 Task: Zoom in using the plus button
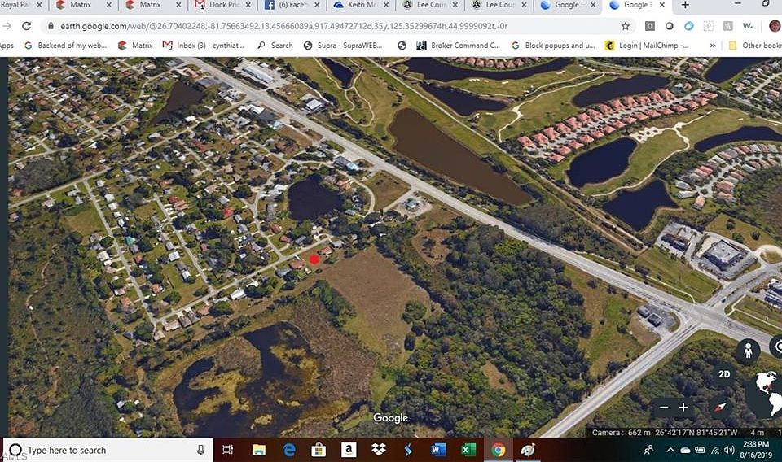[x=683, y=408]
